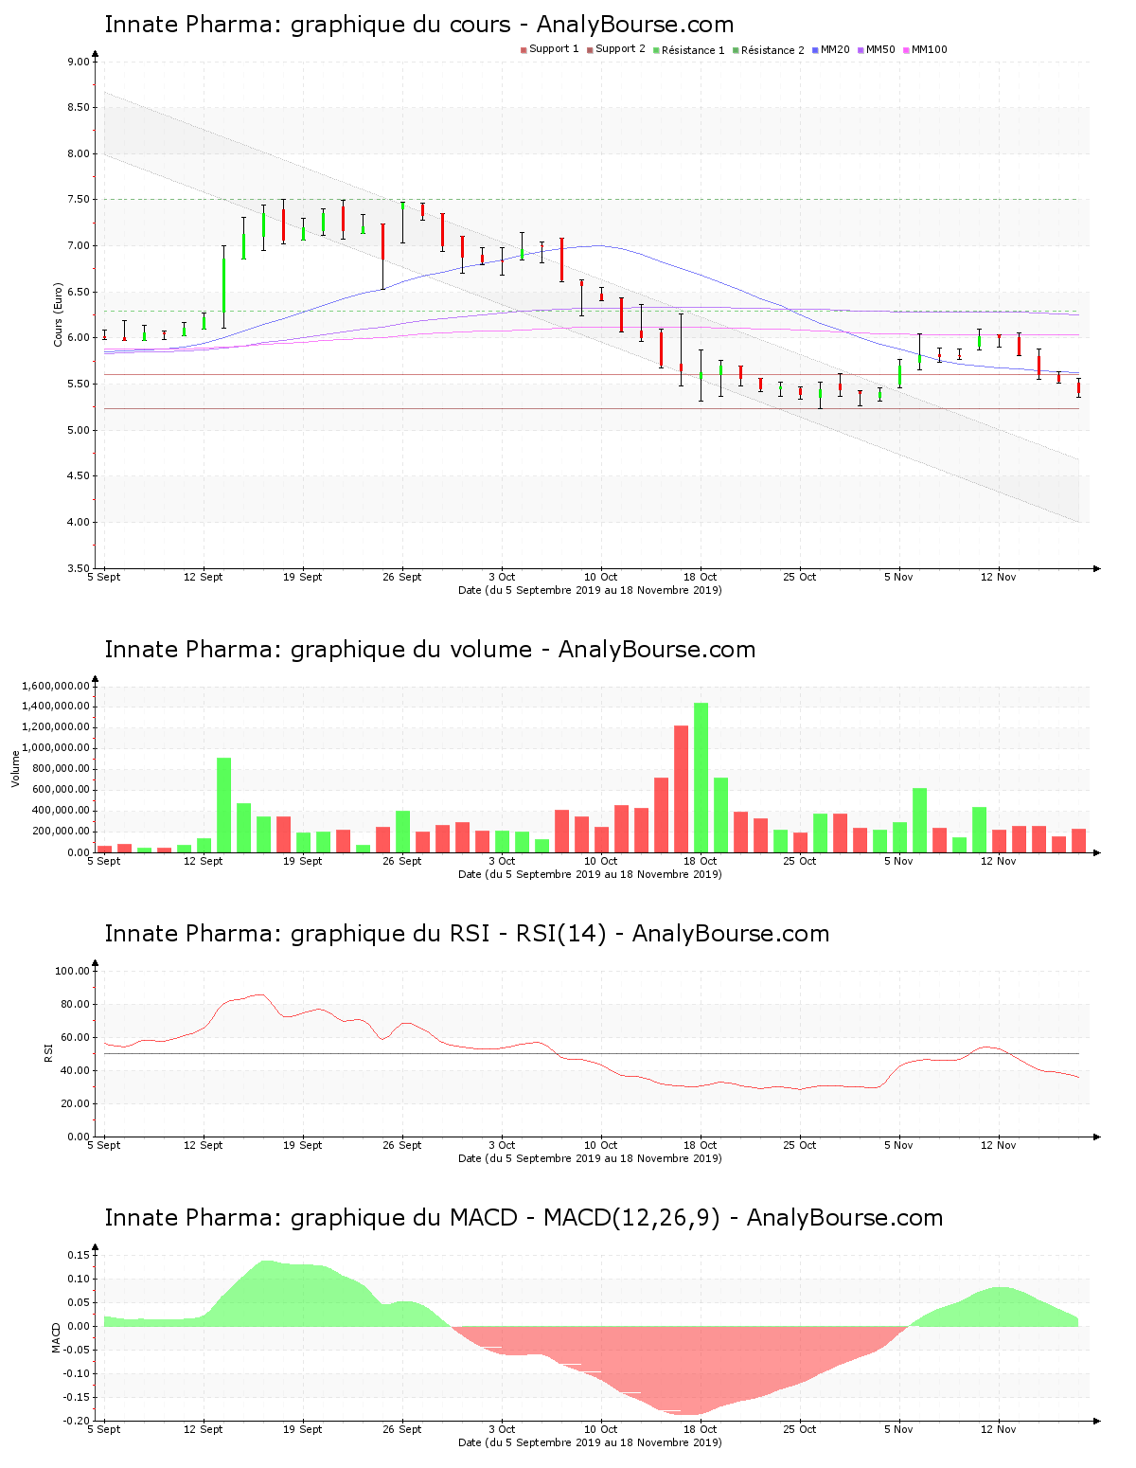Image resolution: width=1136 pixels, height=1468 pixels.
Task: Click the 9.00 value on price axis
Action: click(x=79, y=62)
